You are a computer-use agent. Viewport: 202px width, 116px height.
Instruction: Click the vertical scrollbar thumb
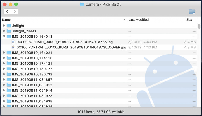pos(199,26)
